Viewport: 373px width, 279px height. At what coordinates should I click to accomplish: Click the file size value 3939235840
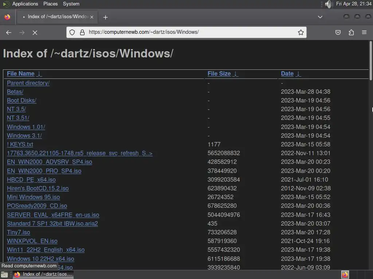click(224, 267)
